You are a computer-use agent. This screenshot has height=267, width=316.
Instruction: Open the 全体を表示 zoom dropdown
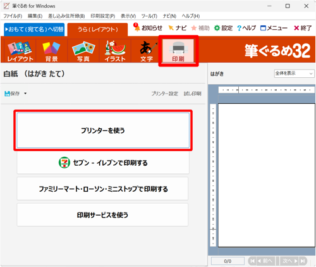294,73
